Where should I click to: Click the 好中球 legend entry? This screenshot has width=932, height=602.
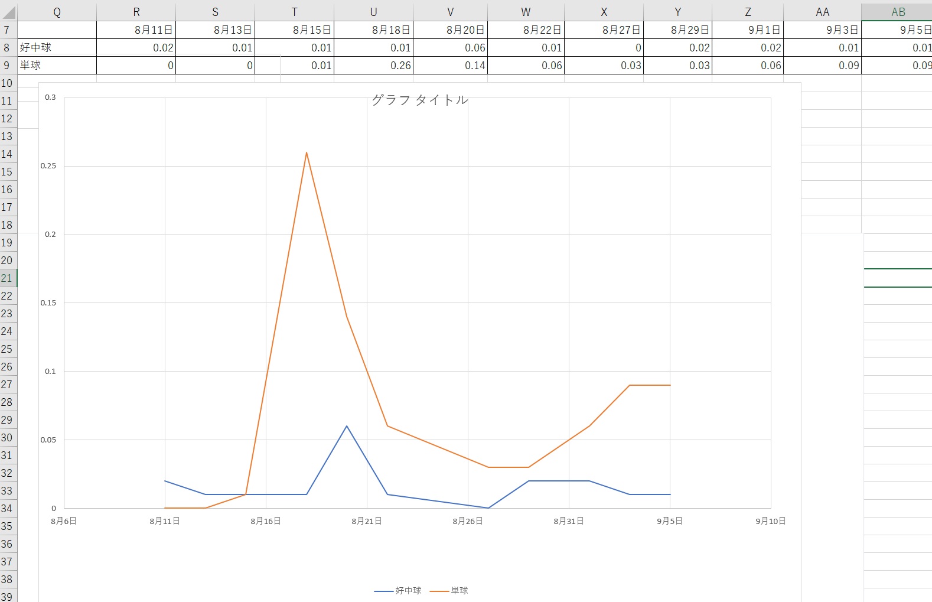398,591
